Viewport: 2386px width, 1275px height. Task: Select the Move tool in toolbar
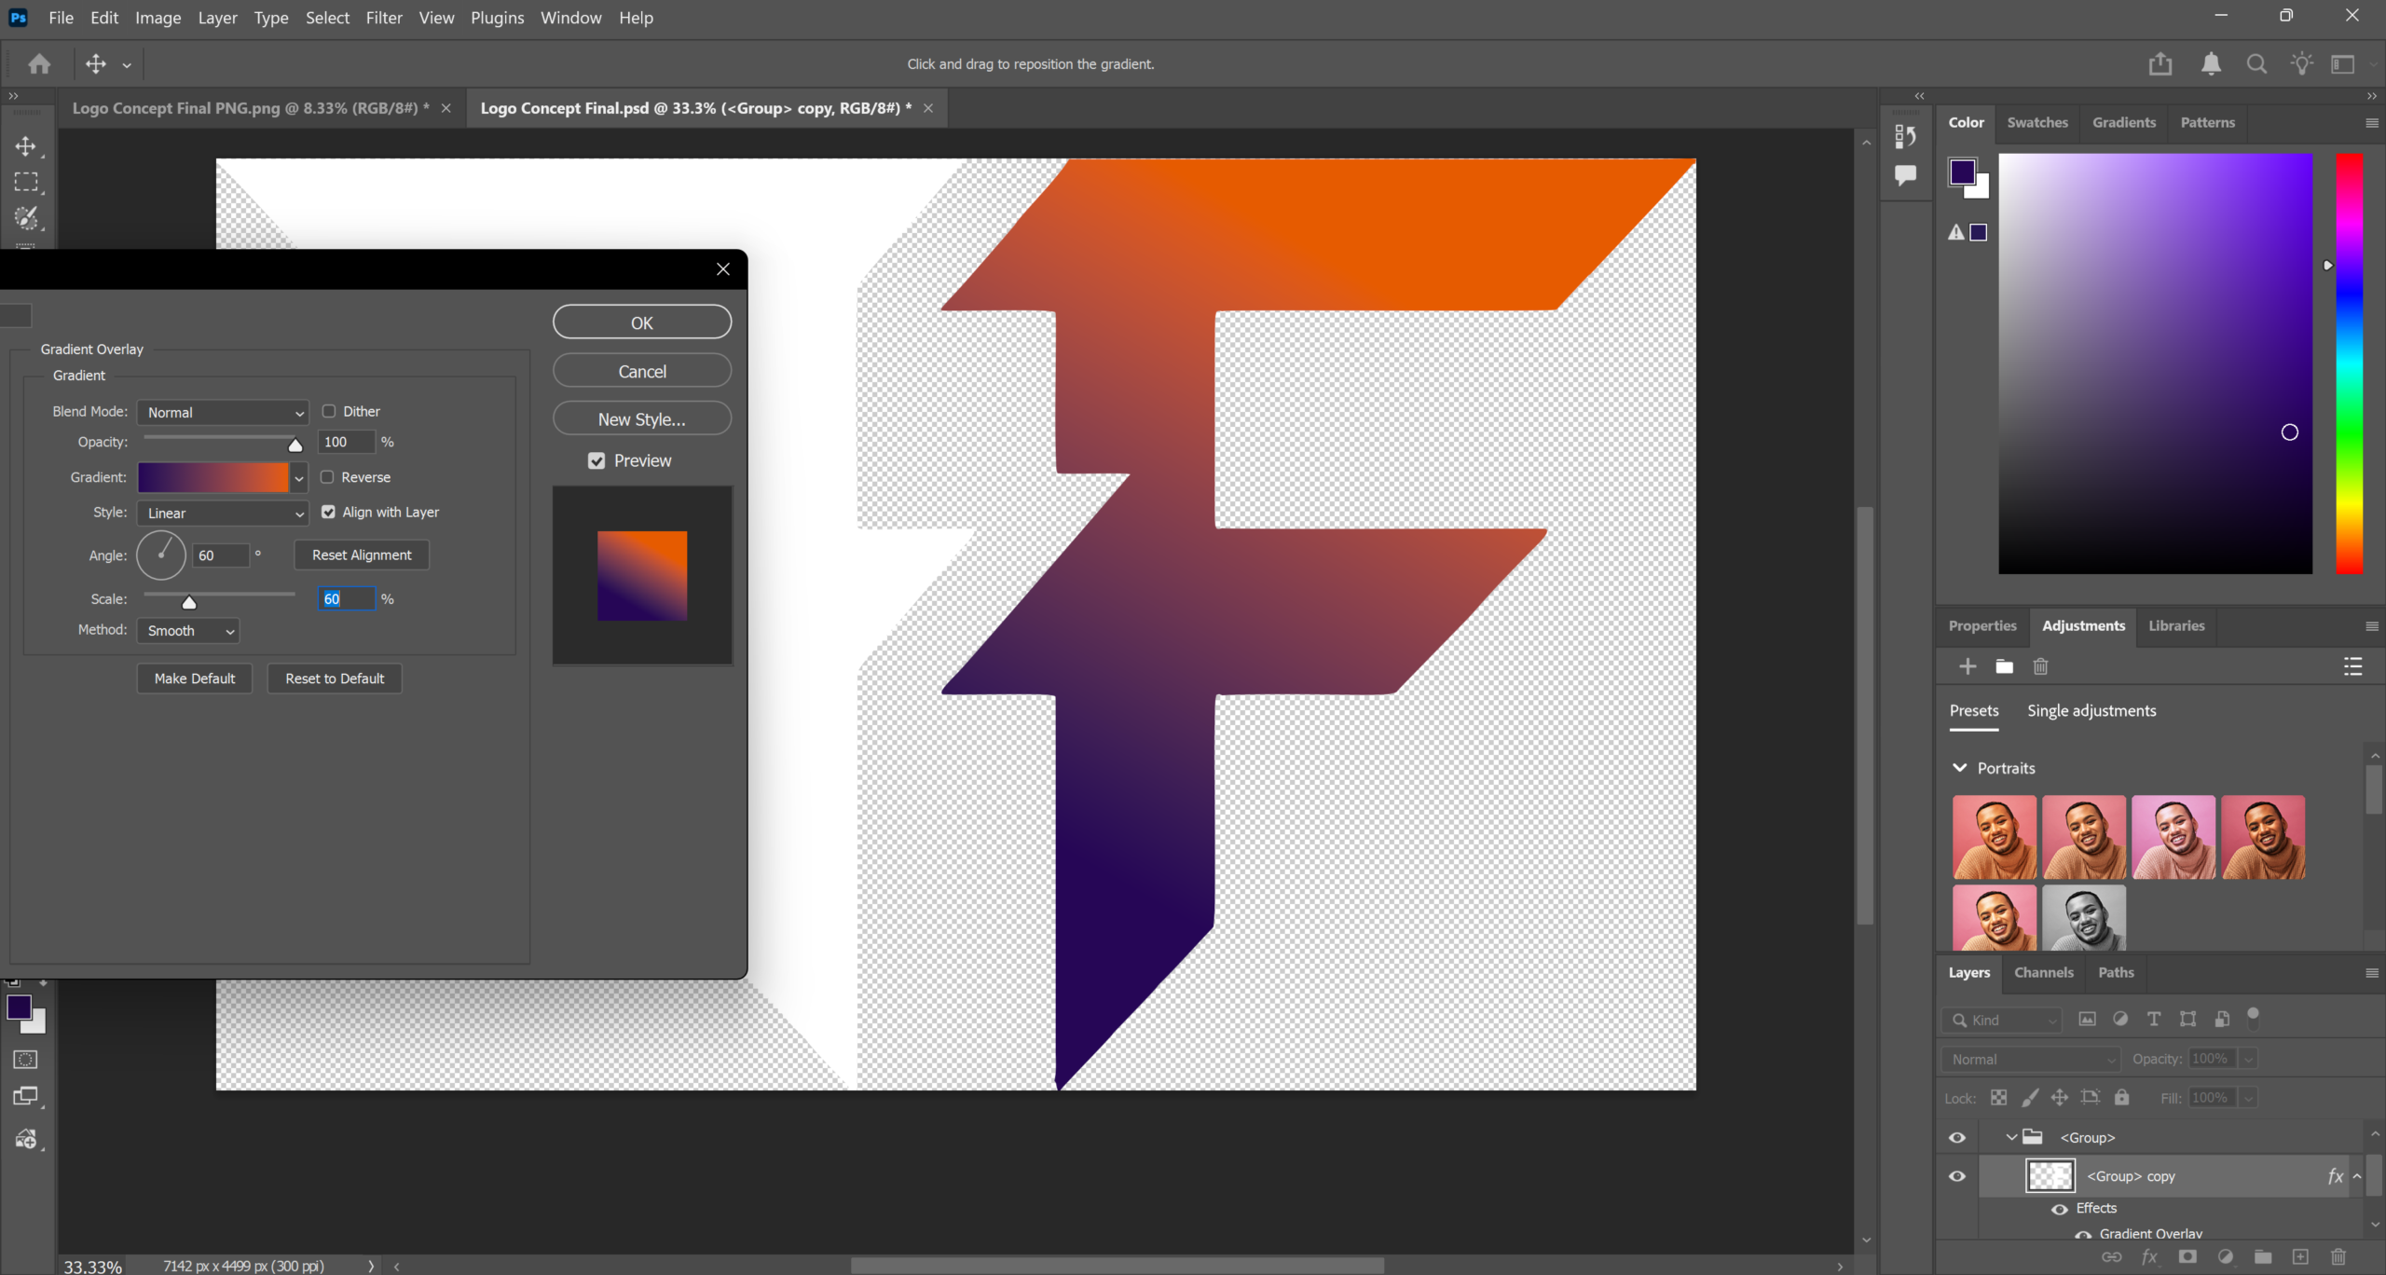(26, 146)
